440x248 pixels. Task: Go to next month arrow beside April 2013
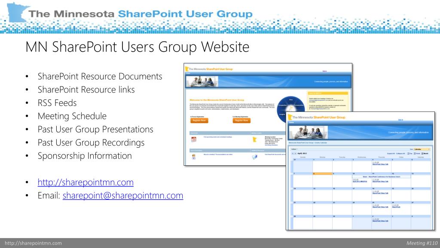(295, 154)
